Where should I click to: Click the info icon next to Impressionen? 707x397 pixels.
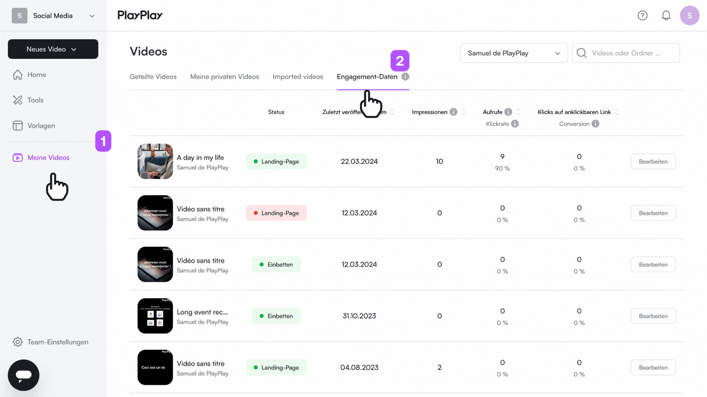coord(454,112)
